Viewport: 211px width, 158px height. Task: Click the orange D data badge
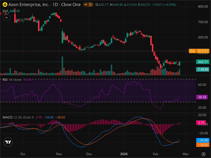point(90,4)
